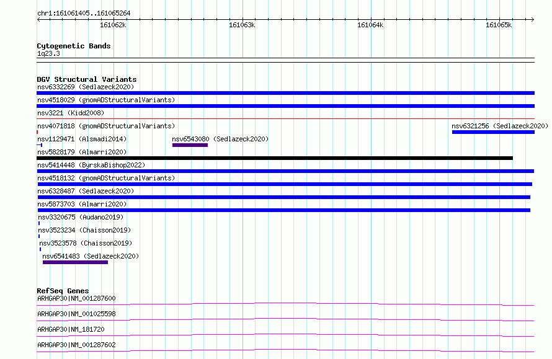Click the DGV Structural Variants track heading
This screenshot has height=359, width=552.
(87, 79)
